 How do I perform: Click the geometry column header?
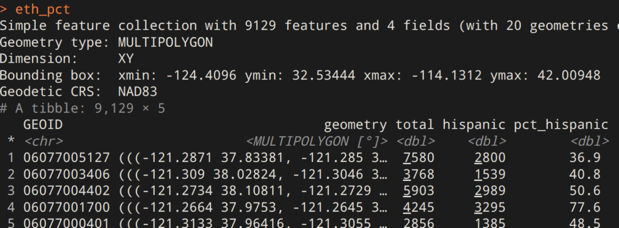355,125
